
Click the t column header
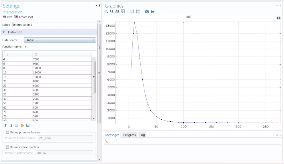[x=17, y=54]
